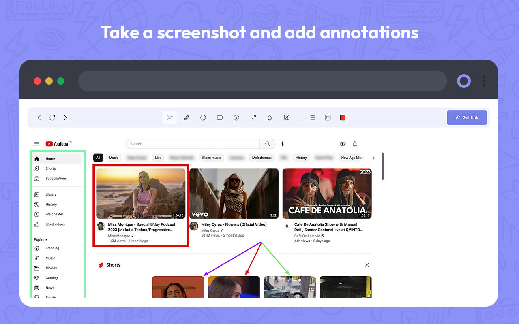This screenshot has width=519, height=324.
Task: Click the YouTube logo
Action: point(57,144)
